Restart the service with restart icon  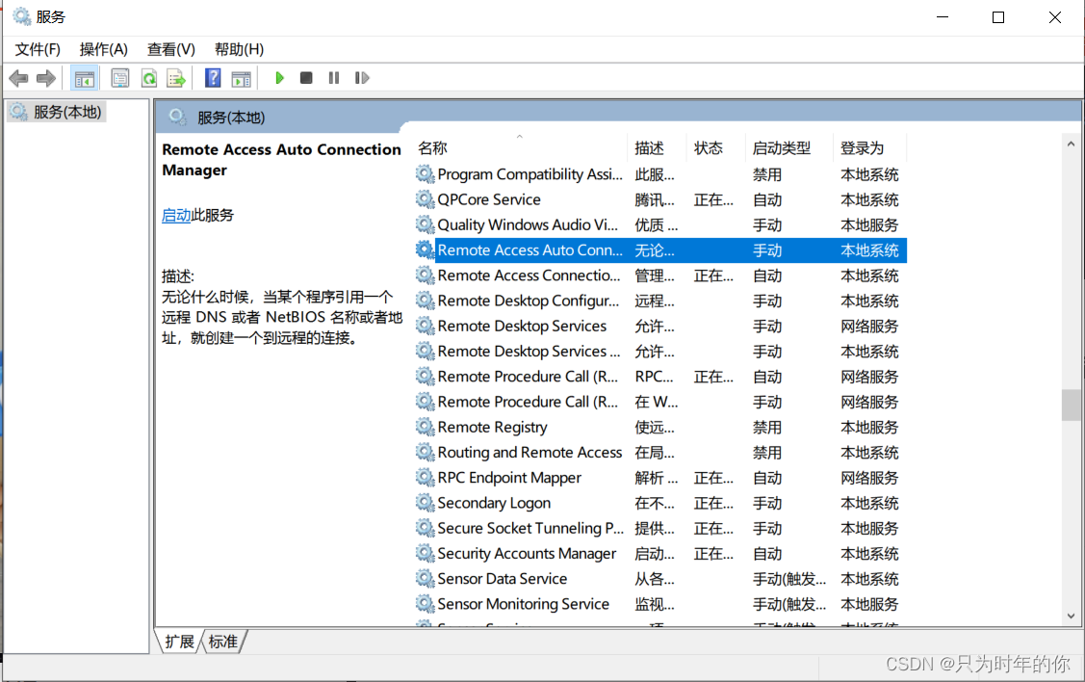362,78
